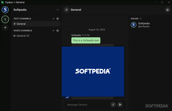This screenshot has width=172, height=111.
Task: Add a new space with plus button
Action: pos(5,27)
